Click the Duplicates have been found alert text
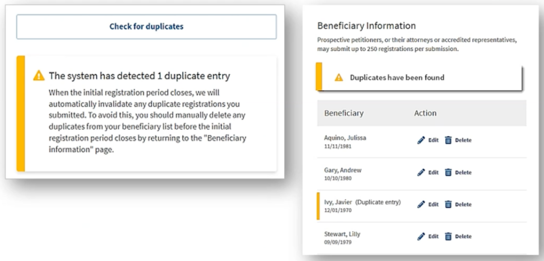 (397, 77)
